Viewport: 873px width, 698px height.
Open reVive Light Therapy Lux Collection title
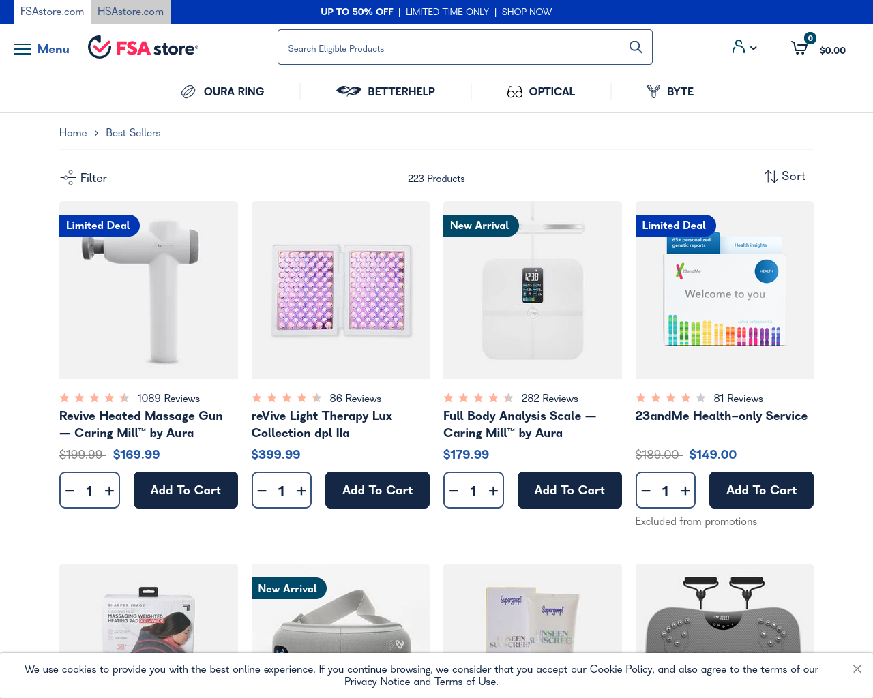tap(322, 424)
